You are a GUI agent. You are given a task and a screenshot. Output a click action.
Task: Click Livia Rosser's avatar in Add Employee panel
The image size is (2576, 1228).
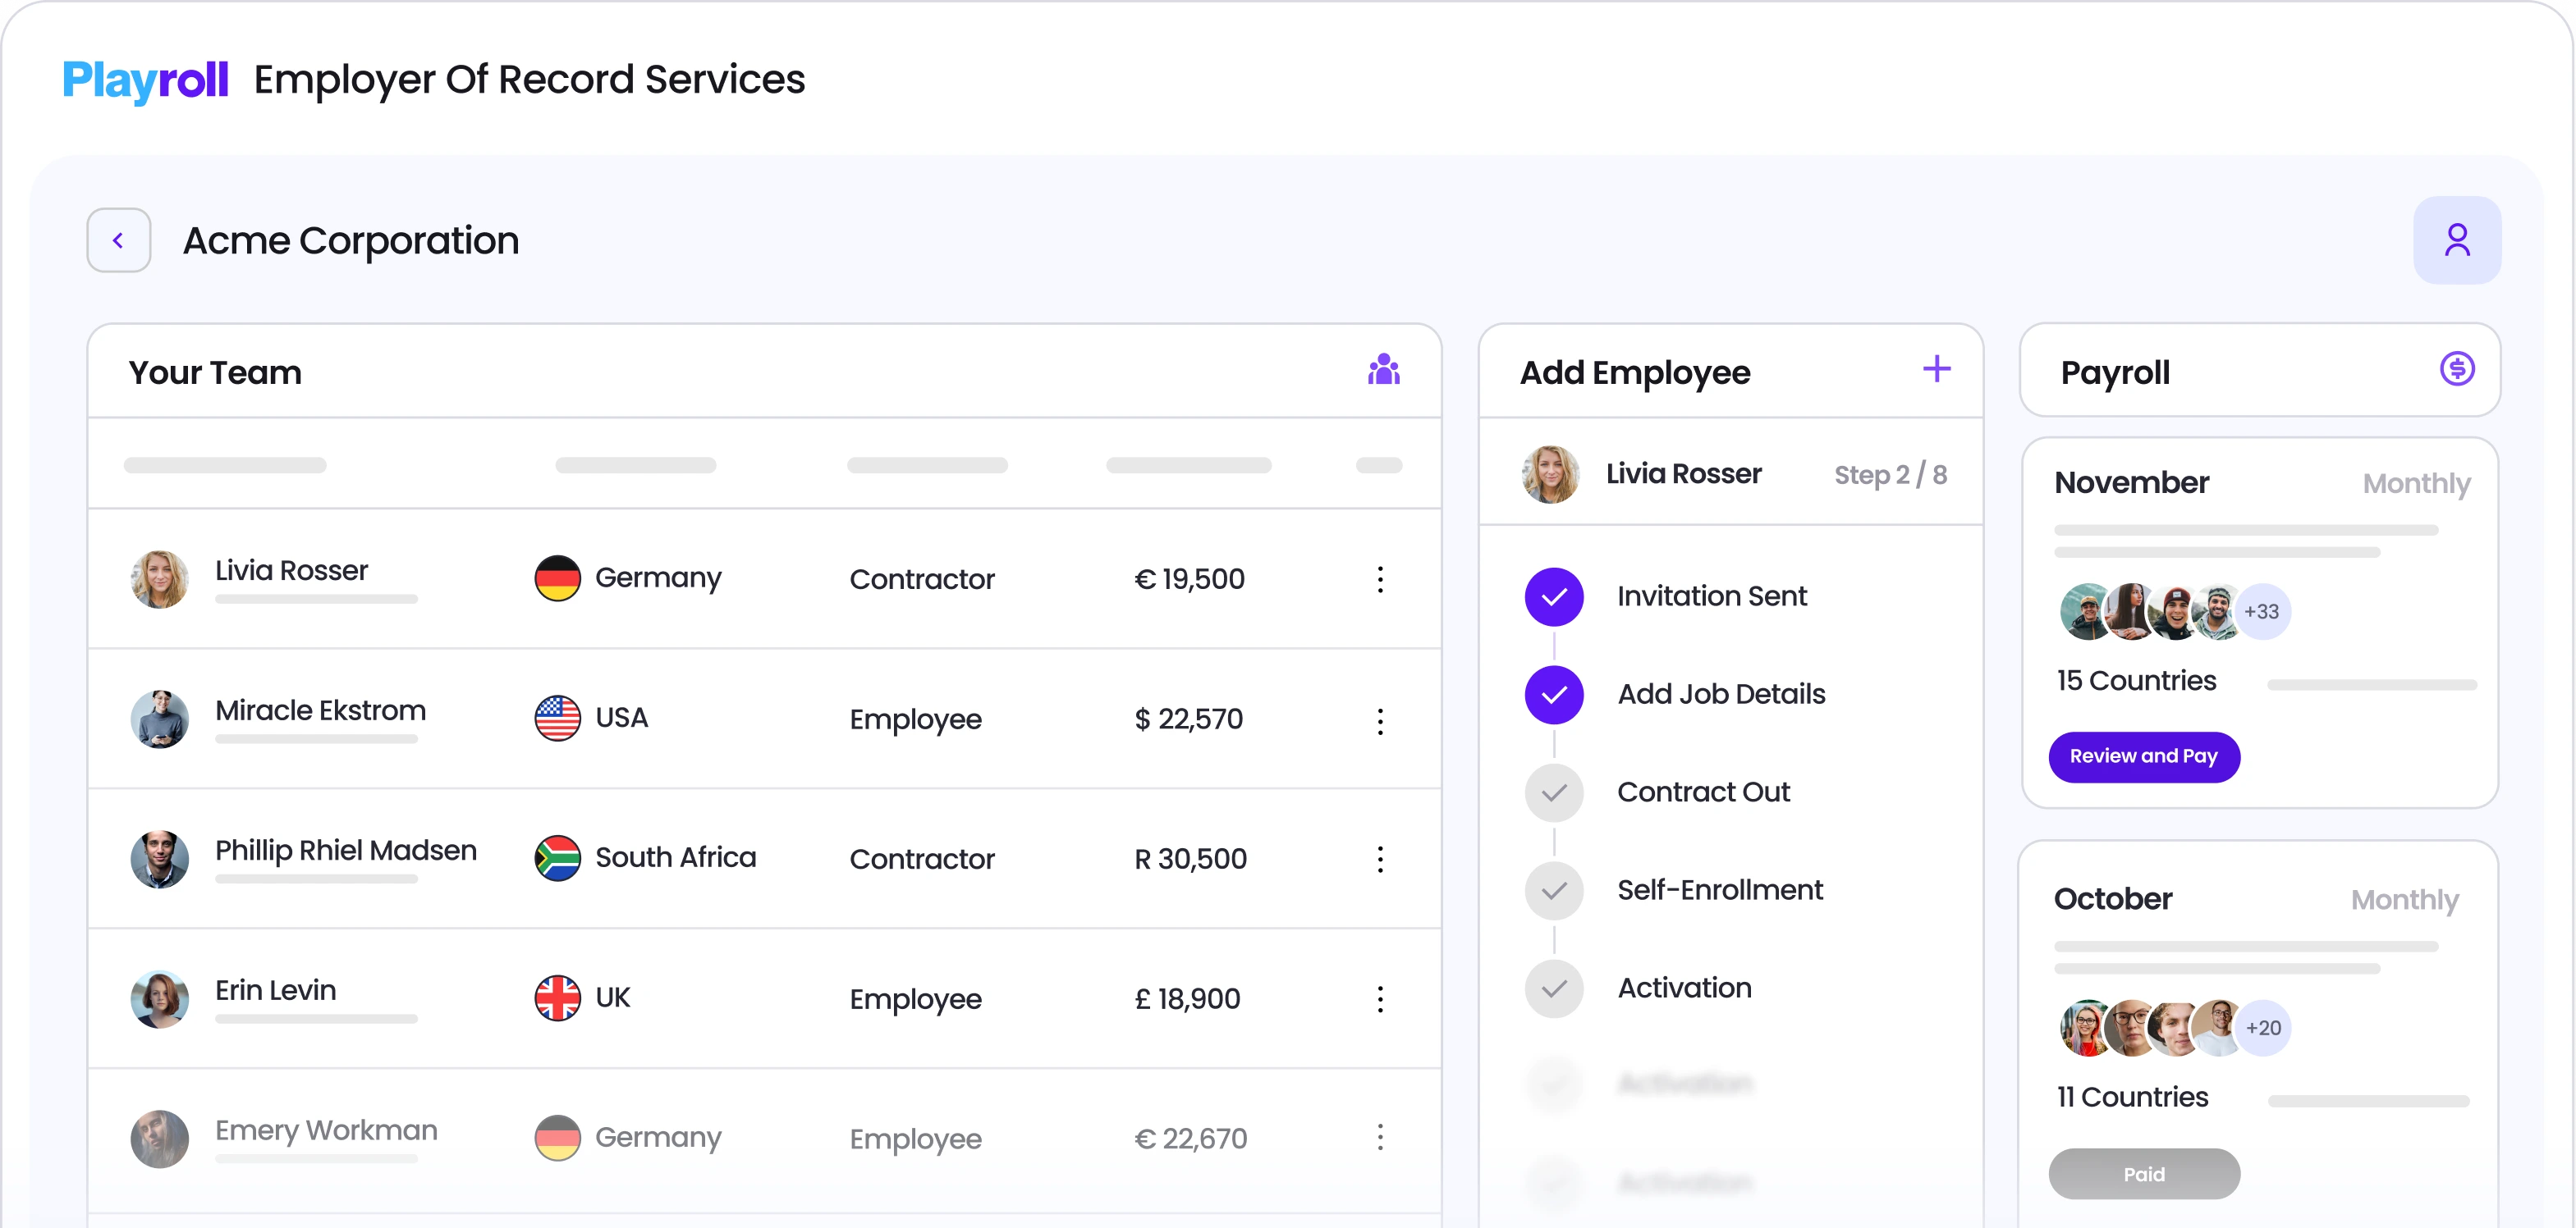point(1551,473)
